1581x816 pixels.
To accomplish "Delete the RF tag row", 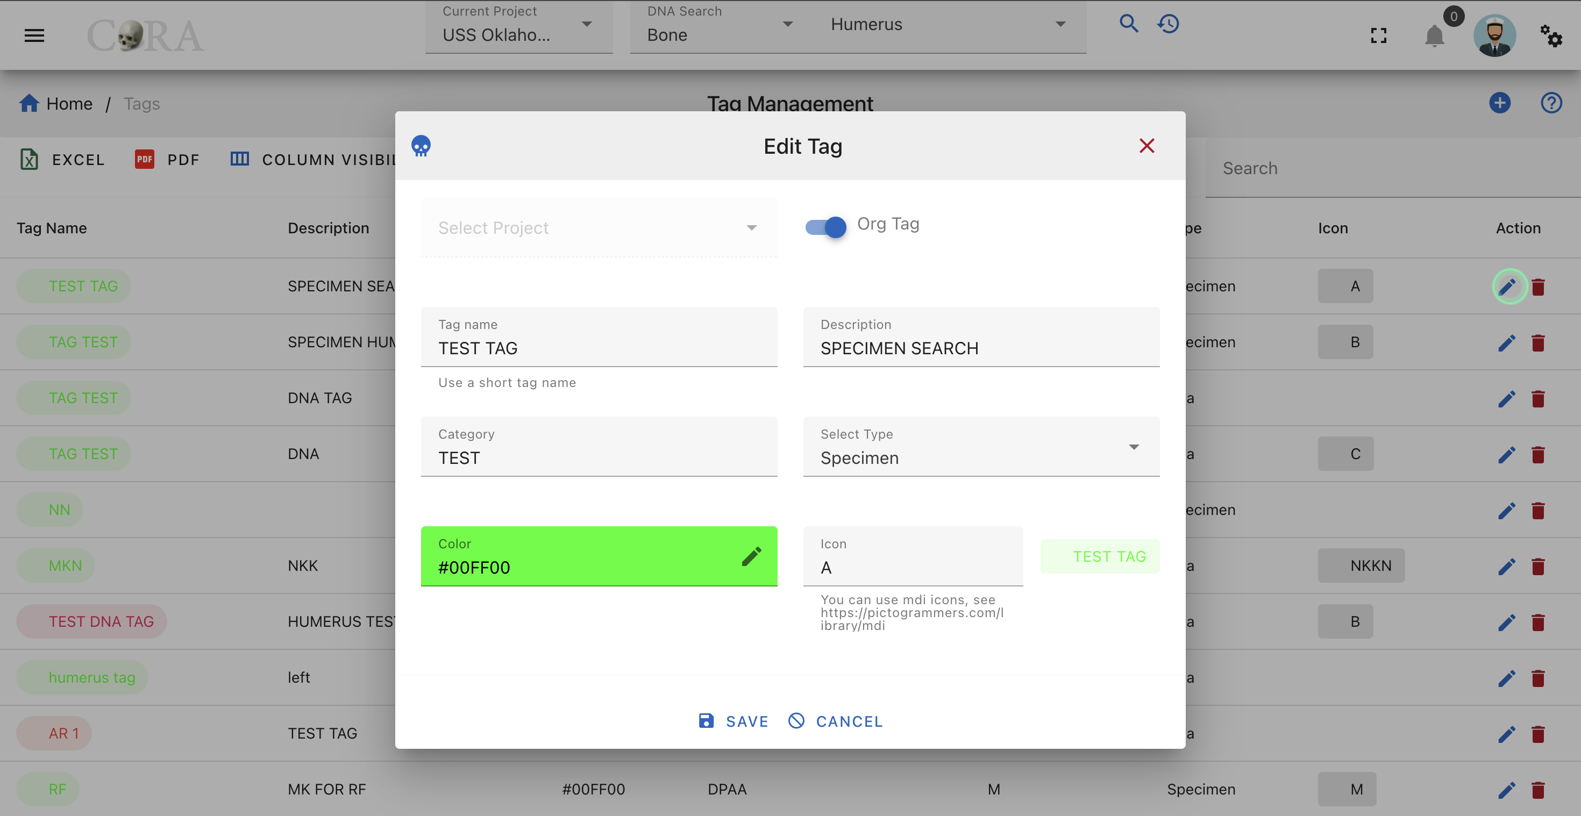I will (x=1538, y=790).
